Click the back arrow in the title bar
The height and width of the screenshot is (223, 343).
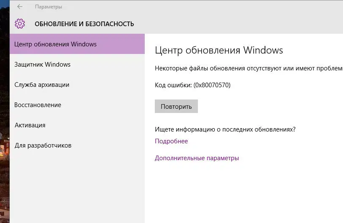click(x=20, y=7)
